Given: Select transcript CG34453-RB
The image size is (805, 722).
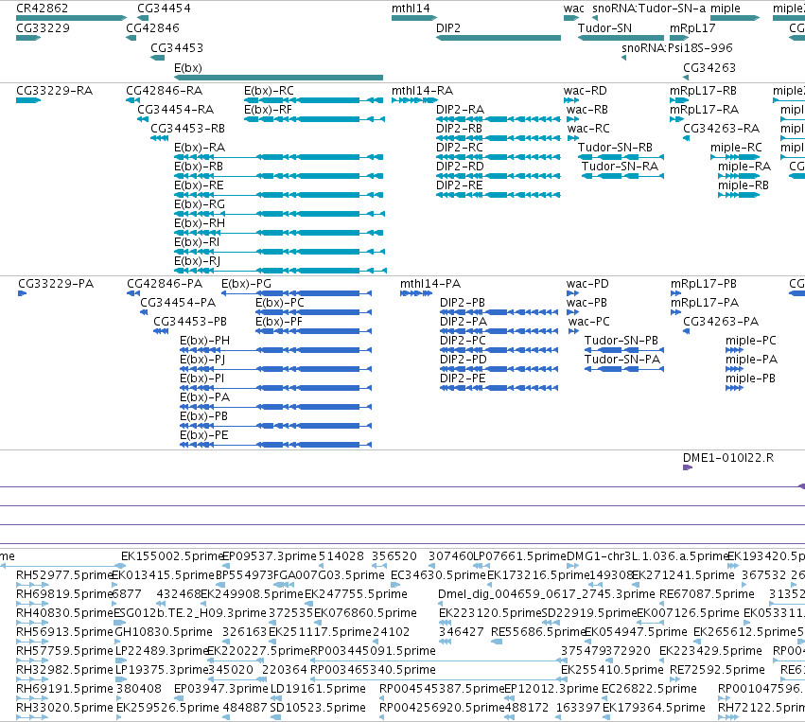Looking at the screenshot, I should click(159, 137).
